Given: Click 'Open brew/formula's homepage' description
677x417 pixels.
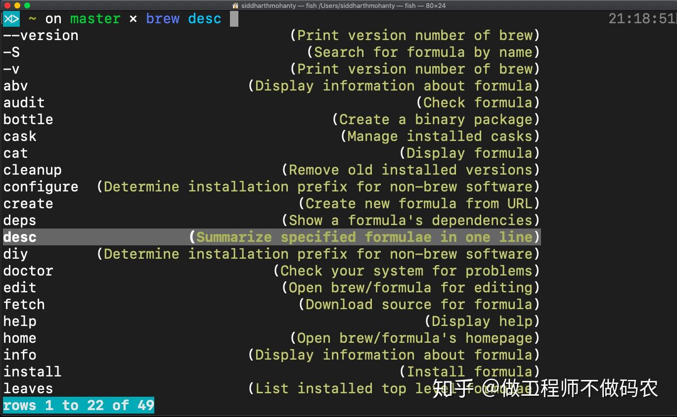Looking at the screenshot, I should coord(415,338).
